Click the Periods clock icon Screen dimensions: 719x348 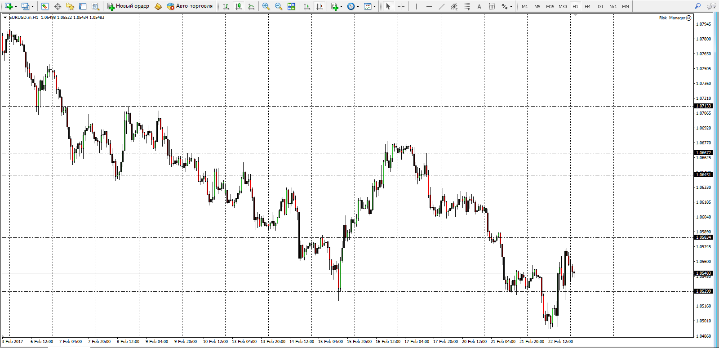click(351, 6)
